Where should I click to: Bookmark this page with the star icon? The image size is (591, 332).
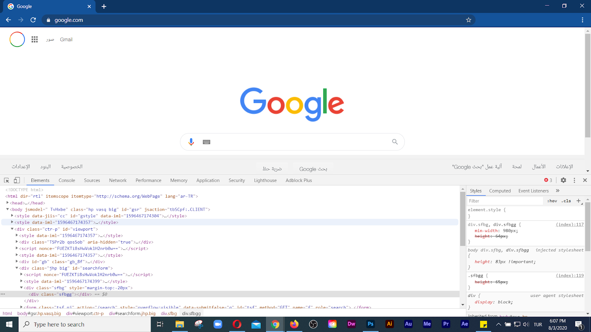pos(469,20)
